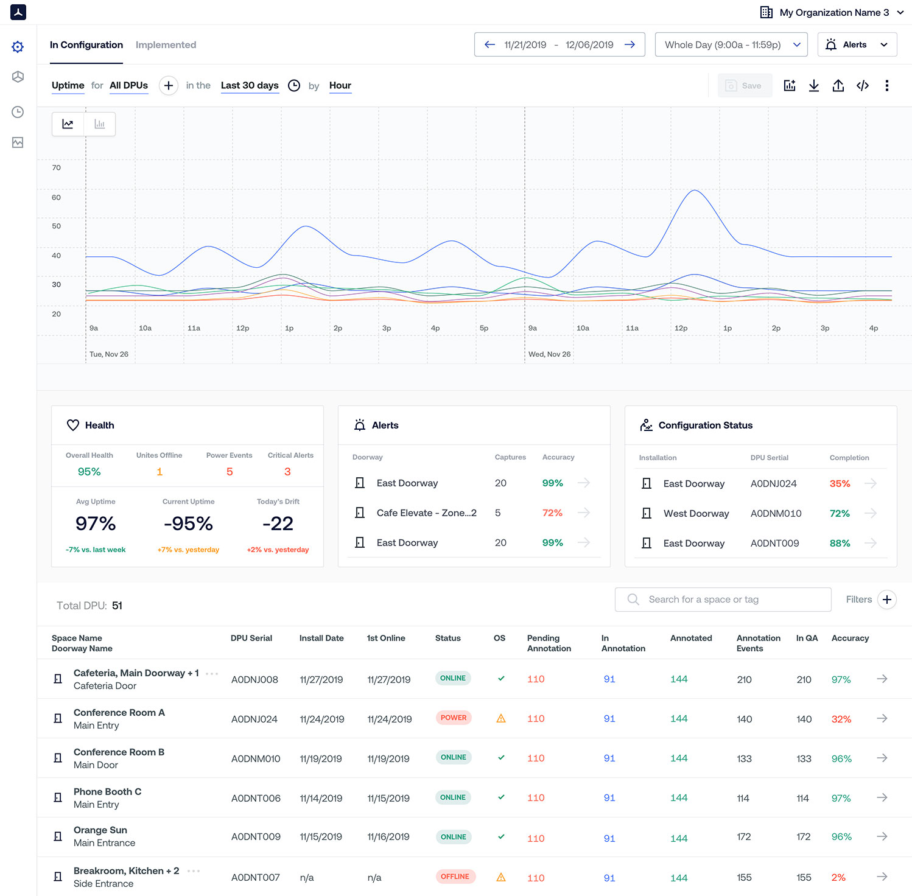
Task: Click the share upload icon
Action: [838, 86]
